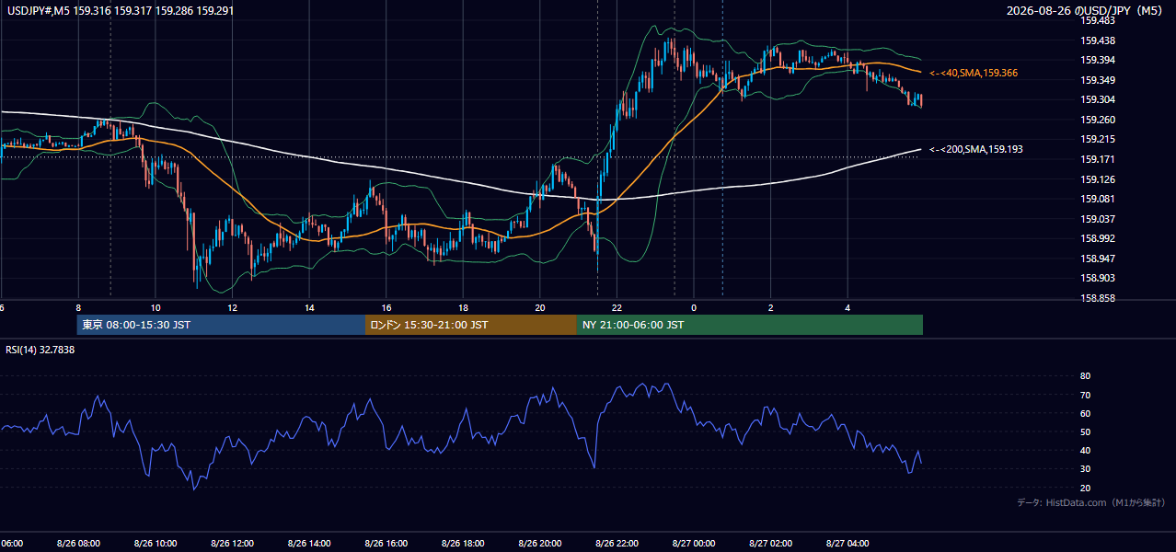
Task: Select the 40 SMA 159.366 label
Action: point(974,73)
